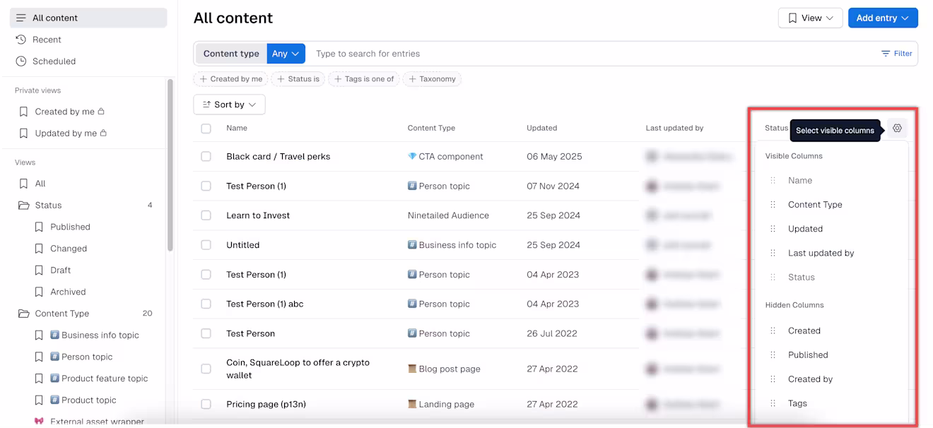Click bookmark icon beside Business info topic
933x428 pixels.
[x=39, y=335]
